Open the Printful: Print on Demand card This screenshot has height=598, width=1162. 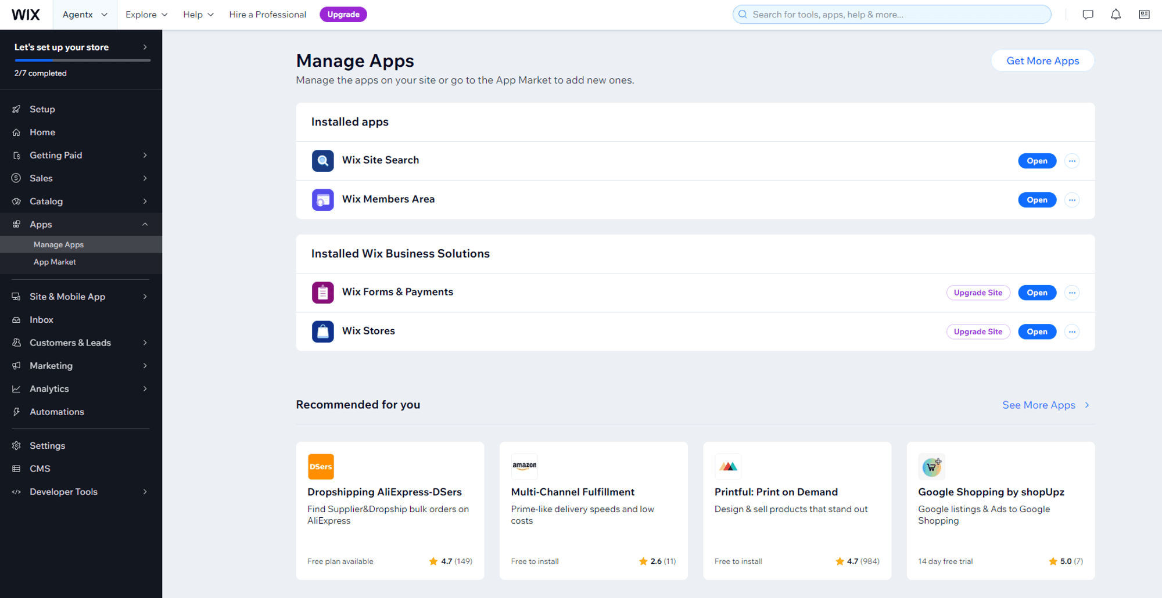pos(797,511)
